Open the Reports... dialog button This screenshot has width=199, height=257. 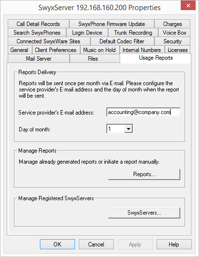[144, 174]
